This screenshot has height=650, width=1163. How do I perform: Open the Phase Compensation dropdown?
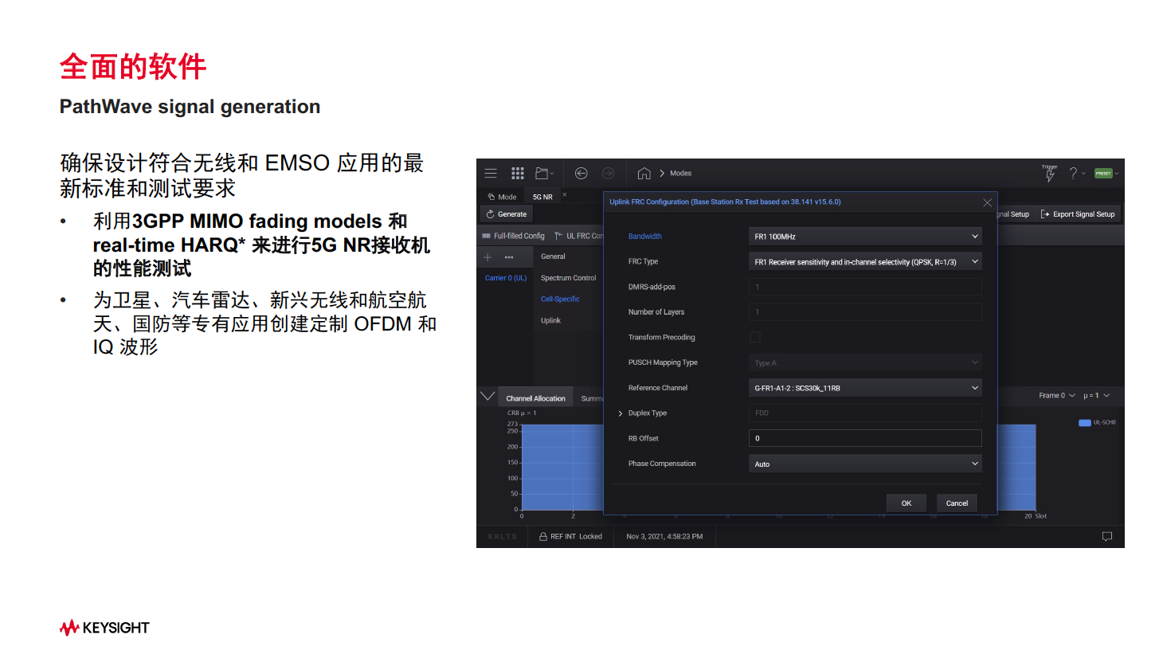tap(864, 464)
